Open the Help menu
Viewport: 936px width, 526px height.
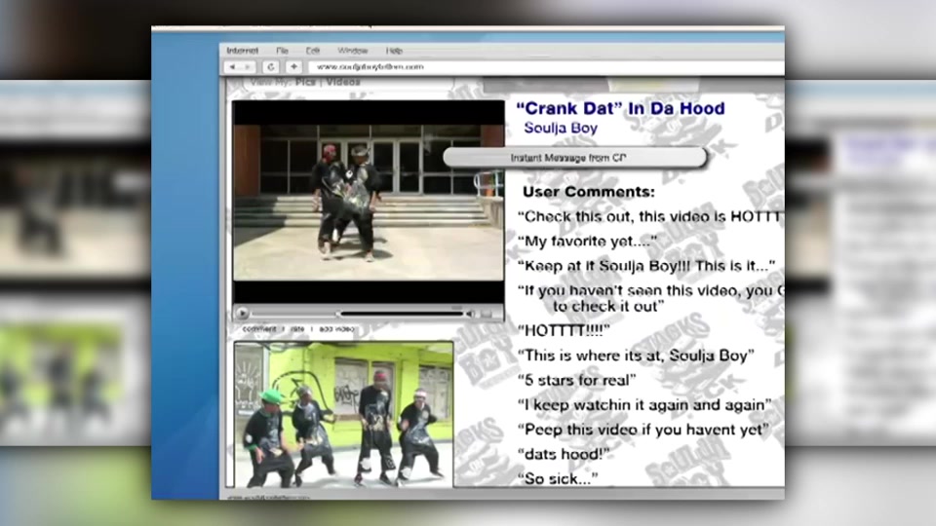tap(394, 51)
